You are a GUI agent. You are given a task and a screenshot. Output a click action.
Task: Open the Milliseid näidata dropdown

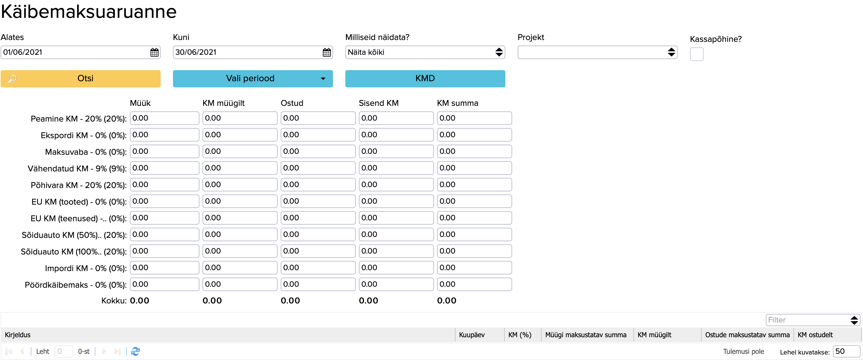click(x=424, y=52)
